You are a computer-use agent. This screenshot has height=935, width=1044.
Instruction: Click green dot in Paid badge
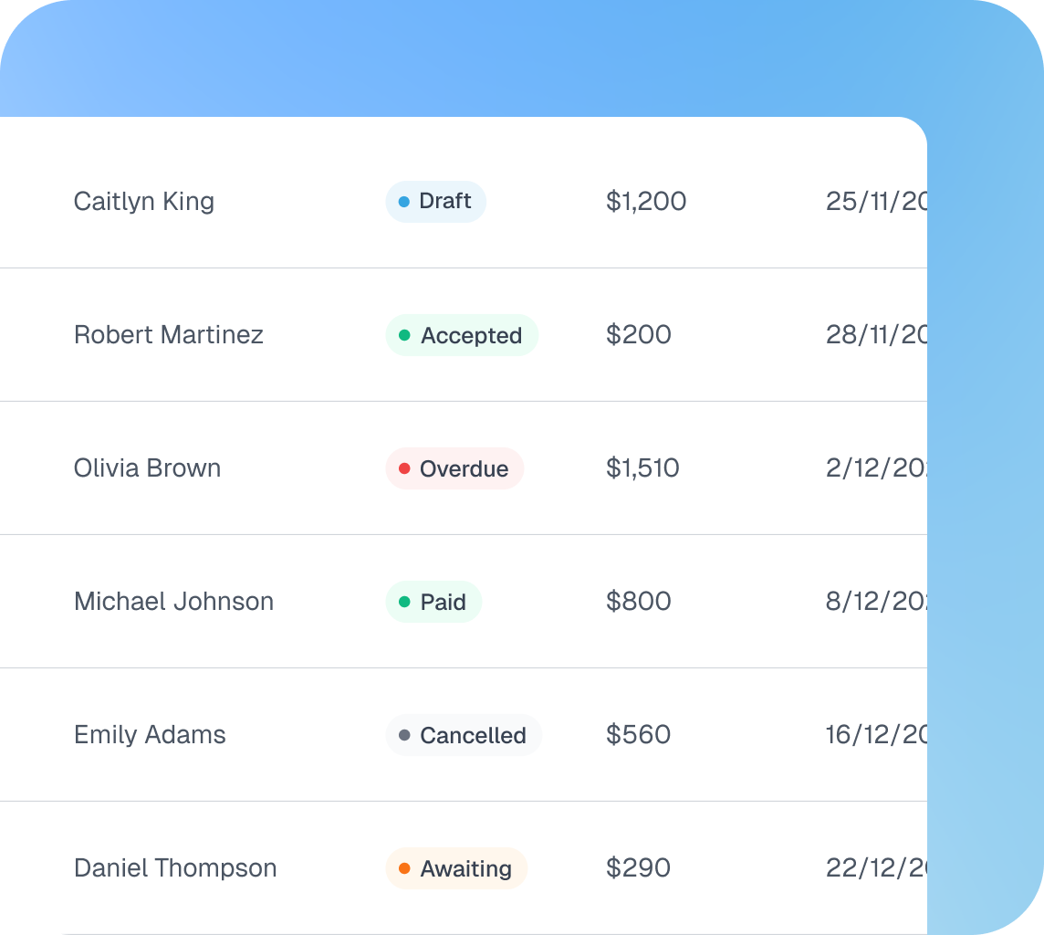[x=404, y=602]
